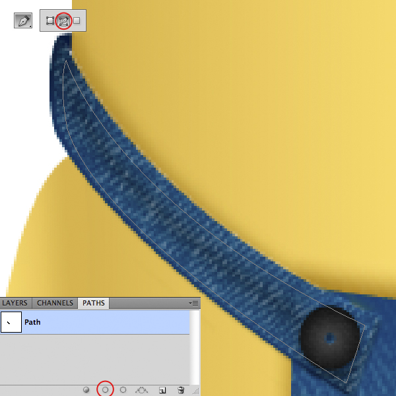This screenshot has height=396, width=396.
Task: Enable the Paths drawing mode
Action: click(63, 21)
